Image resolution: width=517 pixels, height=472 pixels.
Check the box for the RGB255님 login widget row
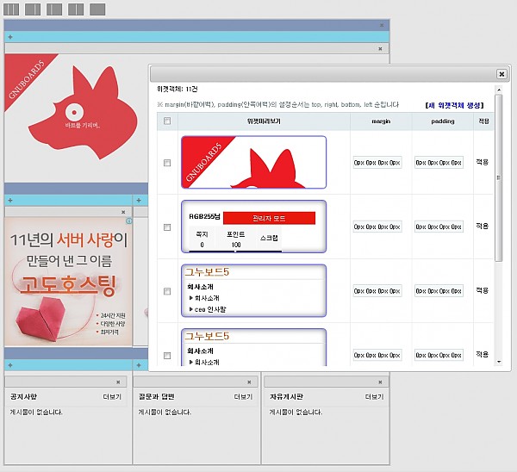(x=167, y=227)
